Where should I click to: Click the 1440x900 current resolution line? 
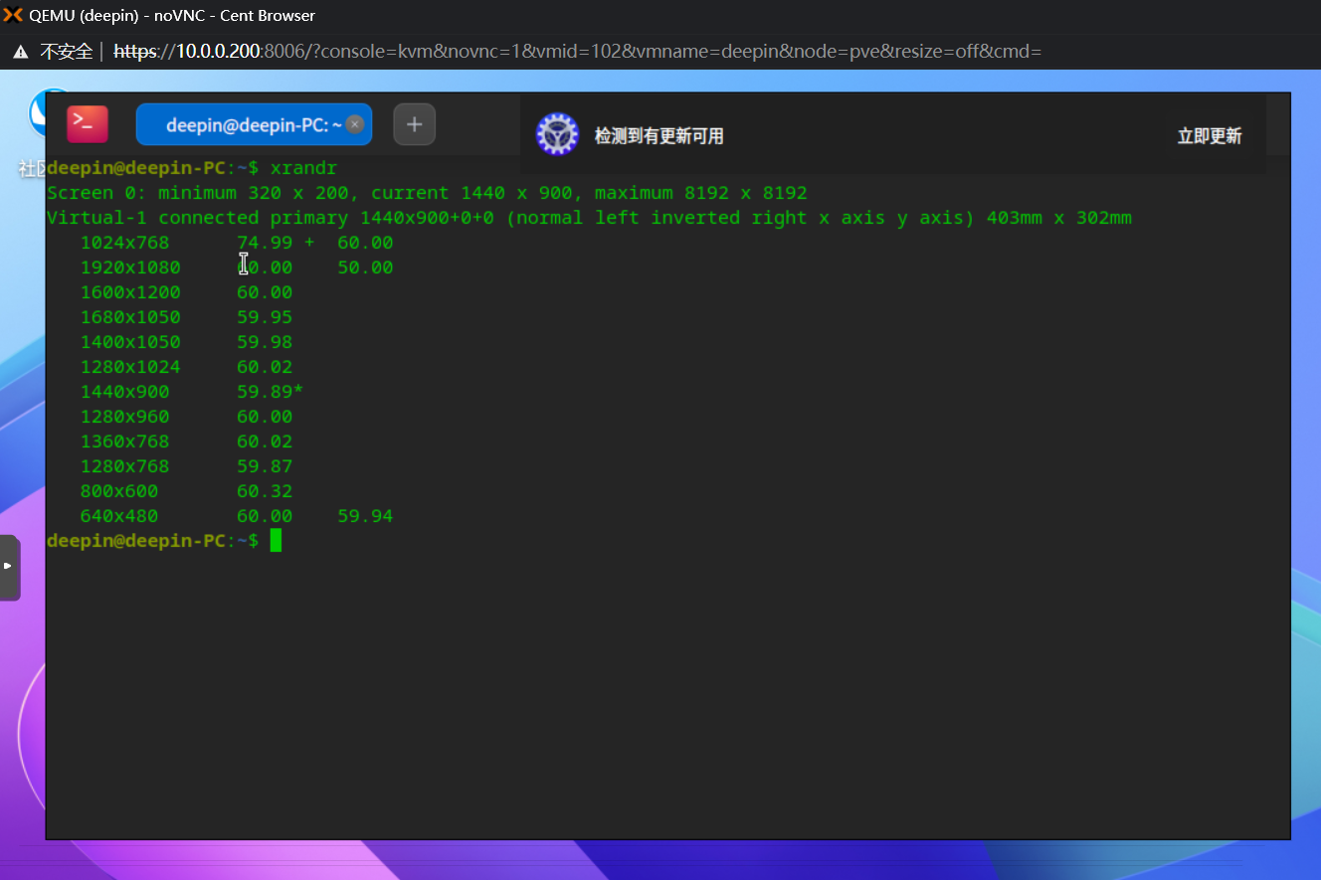(x=125, y=392)
